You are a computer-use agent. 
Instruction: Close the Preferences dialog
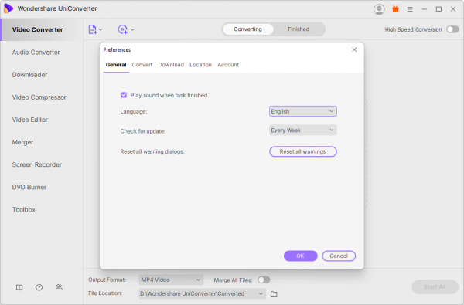pos(354,49)
